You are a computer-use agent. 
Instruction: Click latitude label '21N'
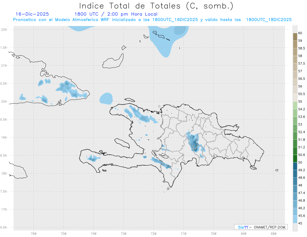pos(4,66)
